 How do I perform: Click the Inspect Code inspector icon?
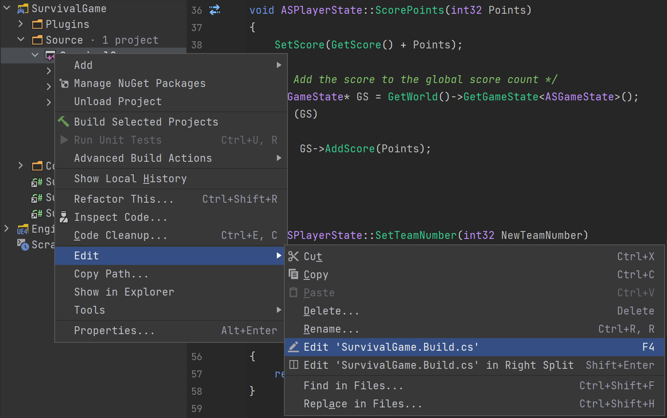tap(63, 217)
